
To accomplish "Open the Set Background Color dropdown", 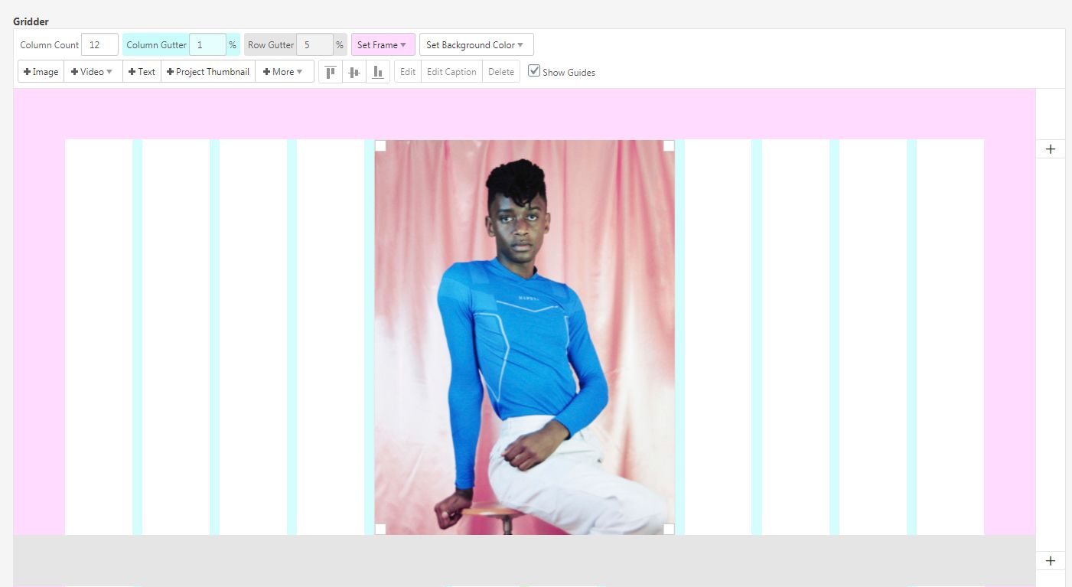I will tap(476, 45).
